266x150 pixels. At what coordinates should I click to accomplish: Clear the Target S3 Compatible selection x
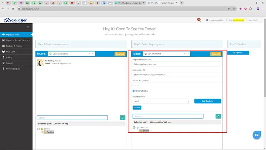point(185,54)
